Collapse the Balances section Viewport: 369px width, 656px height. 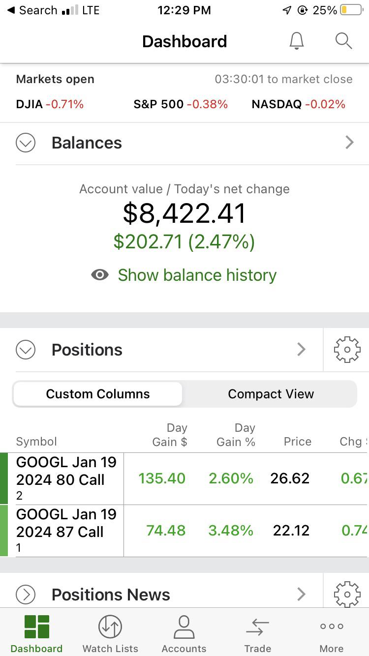point(26,143)
